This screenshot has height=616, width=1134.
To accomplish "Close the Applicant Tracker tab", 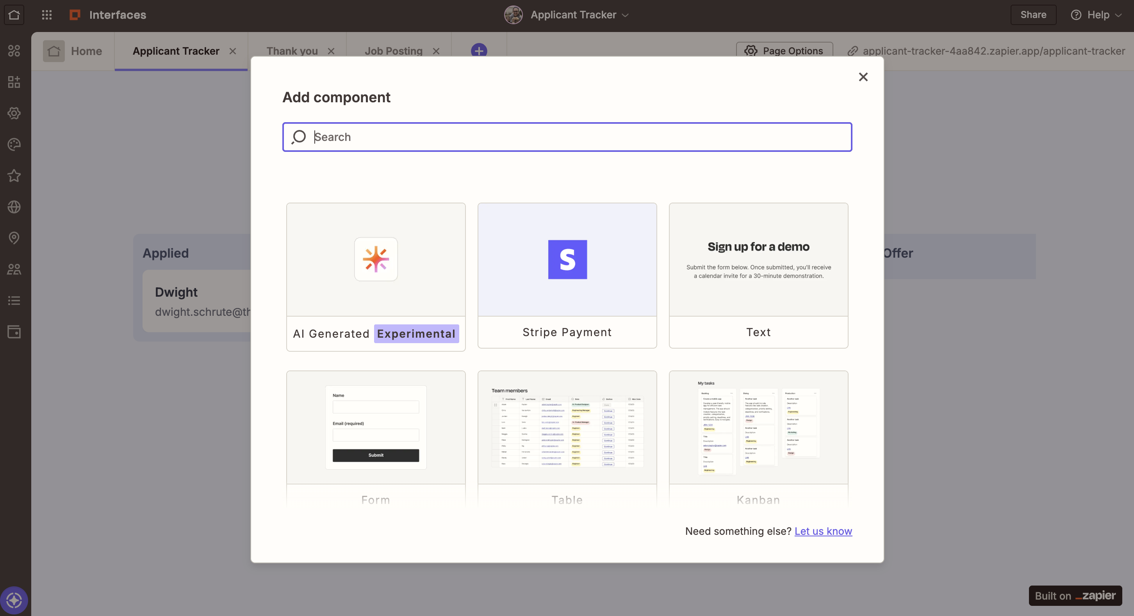I will pyautogui.click(x=233, y=51).
